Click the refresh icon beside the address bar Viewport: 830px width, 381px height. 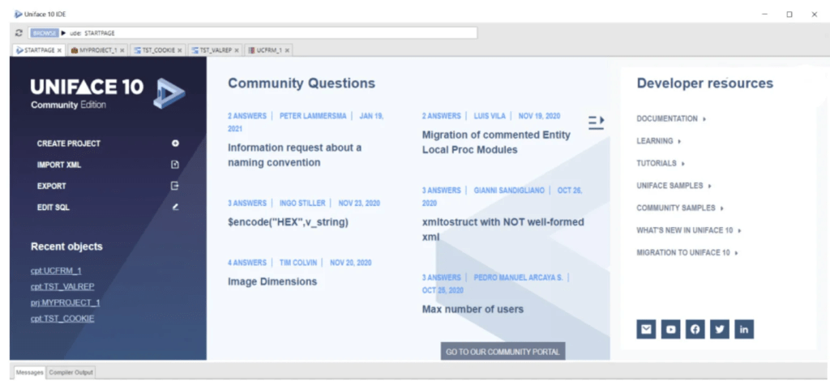point(19,32)
